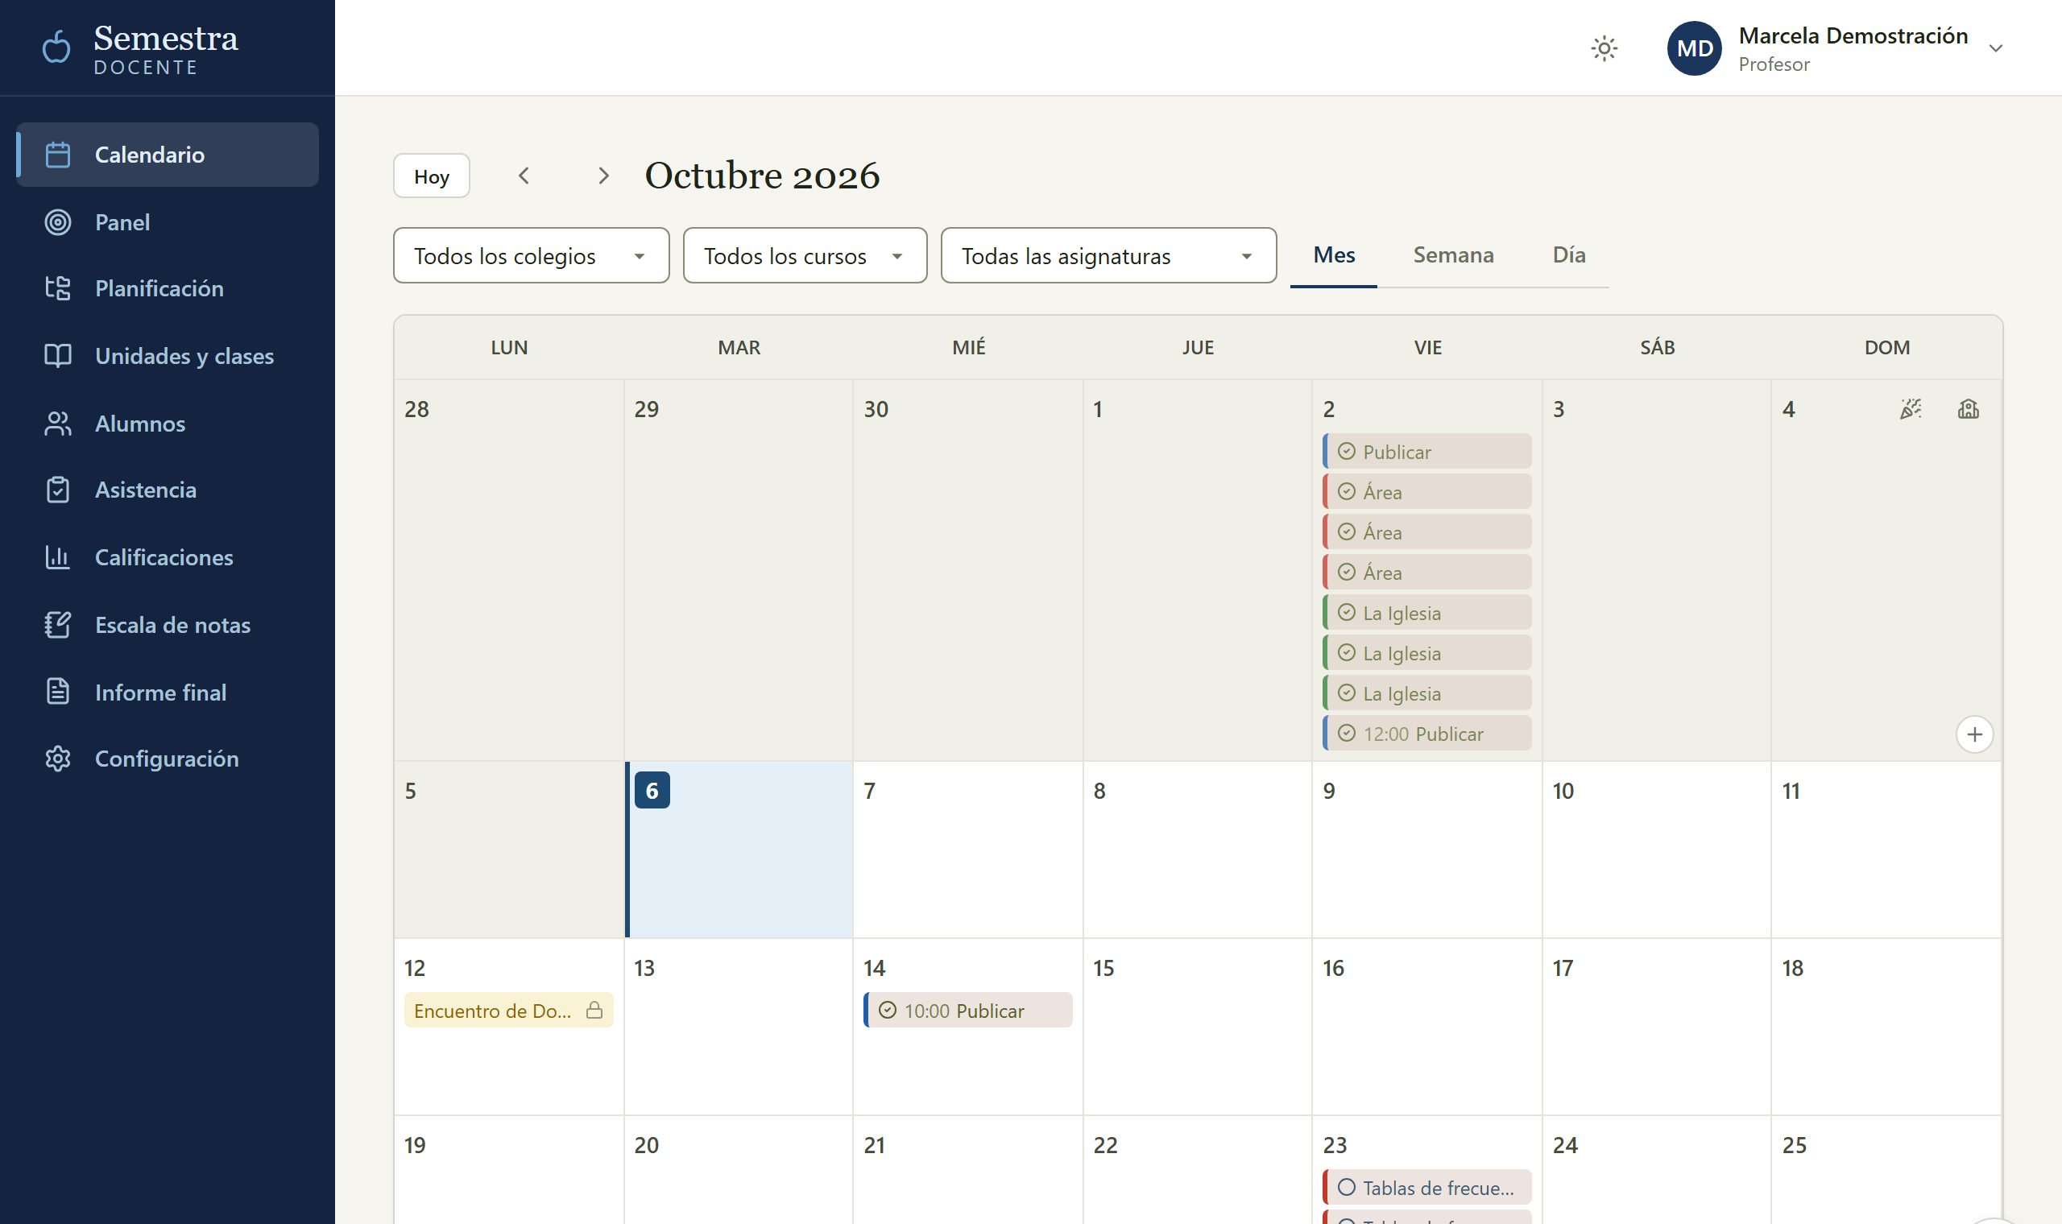The width and height of the screenshot is (2062, 1224).
Task: Open 10:00 Publicar event on day 14
Action: click(967, 1011)
